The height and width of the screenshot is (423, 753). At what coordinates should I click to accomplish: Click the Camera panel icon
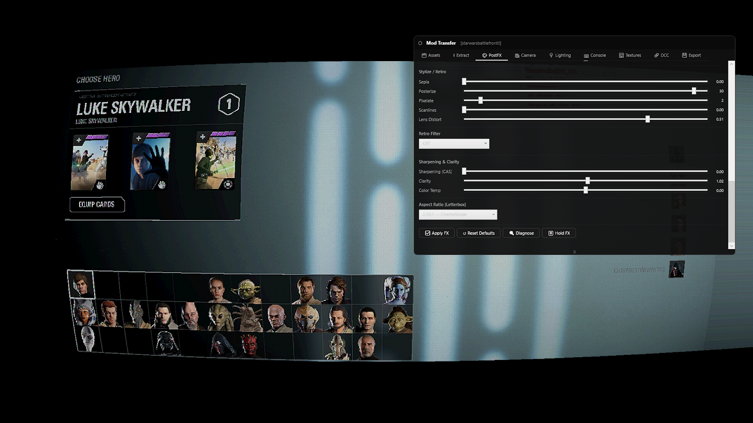coord(516,55)
